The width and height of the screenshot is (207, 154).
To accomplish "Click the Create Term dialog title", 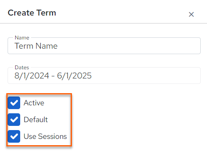I will click(32, 13).
